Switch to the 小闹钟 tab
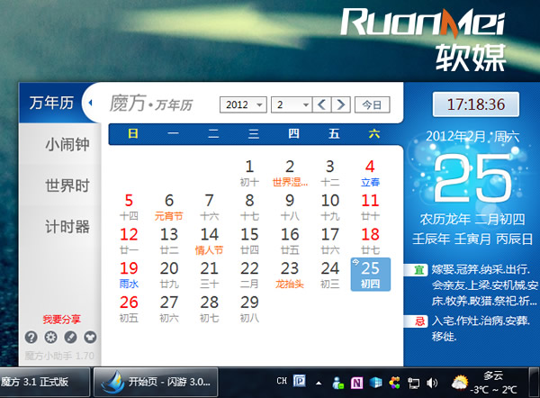Image resolution: width=540 pixels, height=398 pixels. 67,144
